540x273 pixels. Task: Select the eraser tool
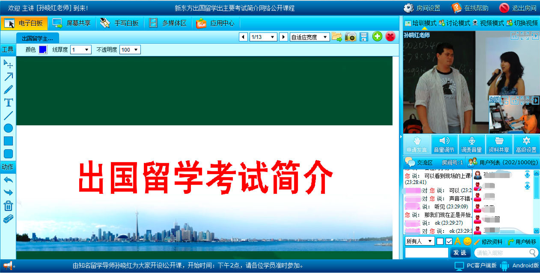pos(8,219)
